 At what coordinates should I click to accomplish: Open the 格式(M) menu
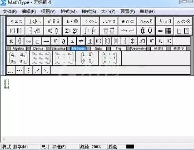coord(69,12)
